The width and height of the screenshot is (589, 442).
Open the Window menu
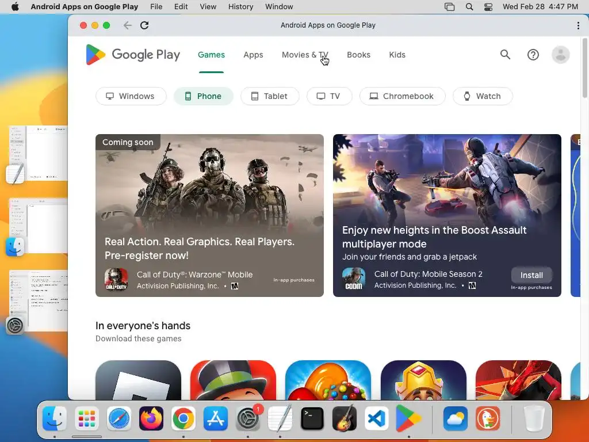(x=279, y=7)
